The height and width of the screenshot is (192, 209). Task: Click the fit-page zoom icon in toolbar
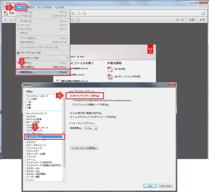(78, 20)
